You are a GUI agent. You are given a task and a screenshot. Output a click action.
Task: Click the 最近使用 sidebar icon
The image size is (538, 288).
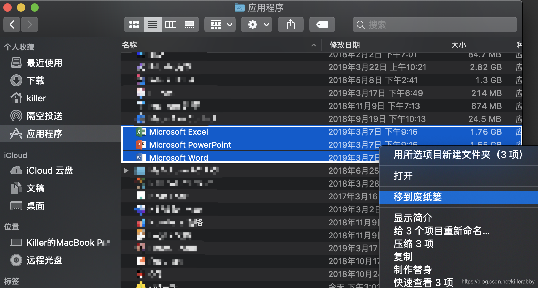16,63
